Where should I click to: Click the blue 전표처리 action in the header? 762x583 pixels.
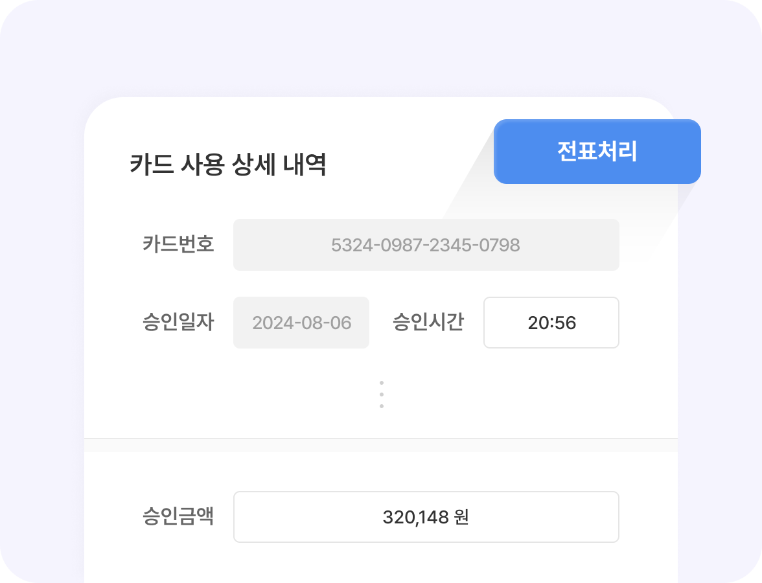[x=597, y=151]
